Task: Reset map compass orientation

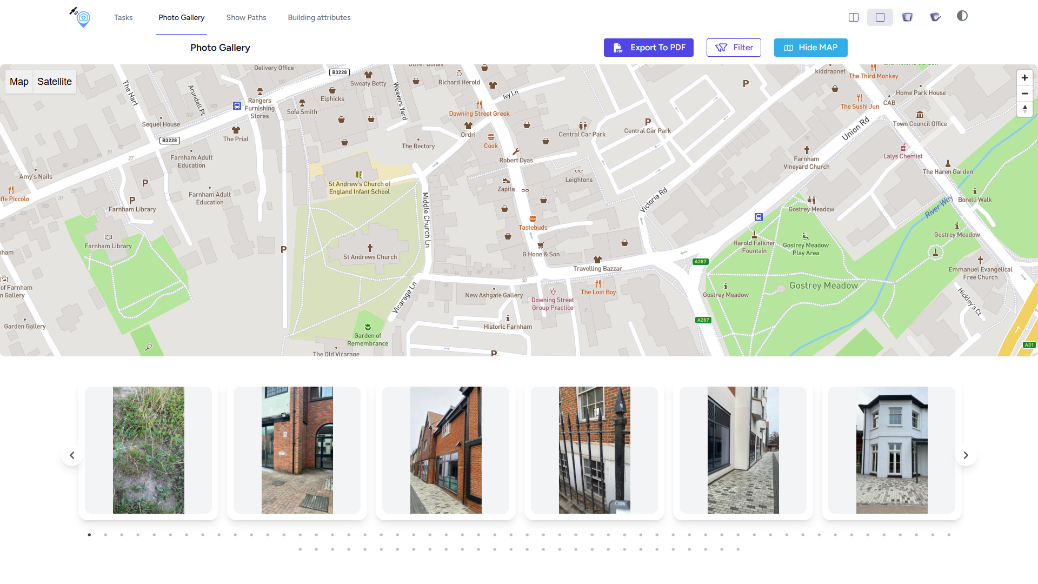Action: click(x=1024, y=109)
